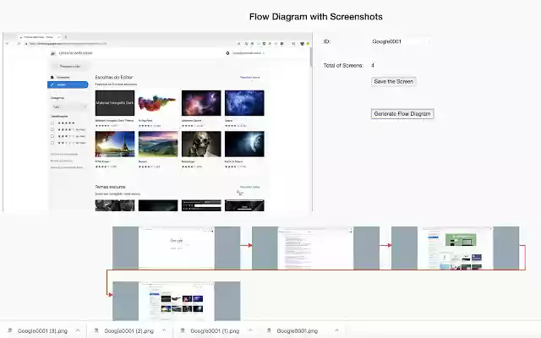Click the vertical scrollbar of the preview page

tap(311, 57)
